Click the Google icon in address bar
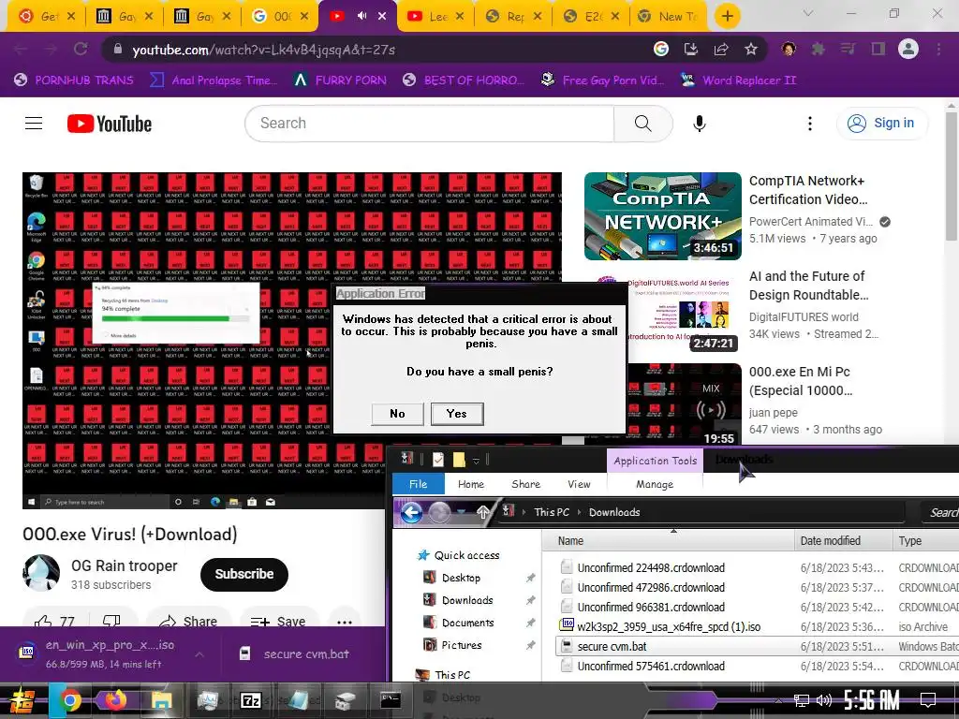This screenshot has height=719, width=959. pyautogui.click(x=661, y=49)
